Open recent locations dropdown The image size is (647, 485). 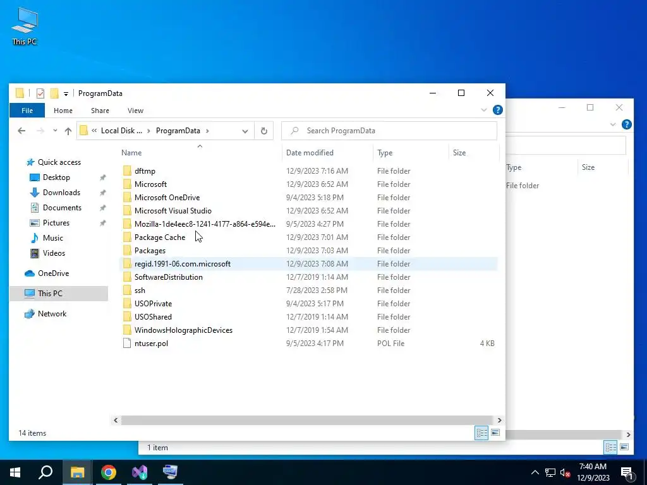click(x=55, y=131)
